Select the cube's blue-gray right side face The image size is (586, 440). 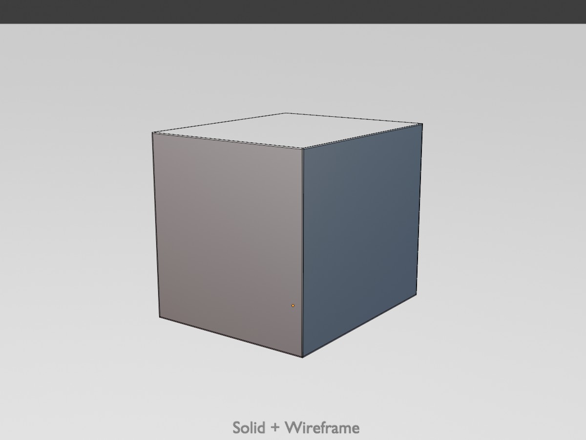[361, 240]
